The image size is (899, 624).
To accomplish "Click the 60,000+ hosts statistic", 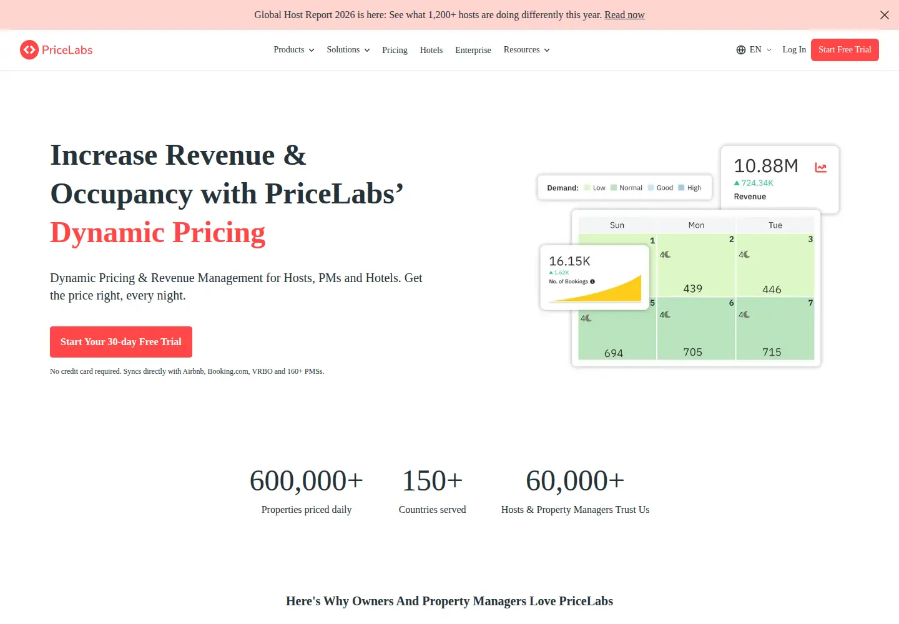I will coord(575,480).
